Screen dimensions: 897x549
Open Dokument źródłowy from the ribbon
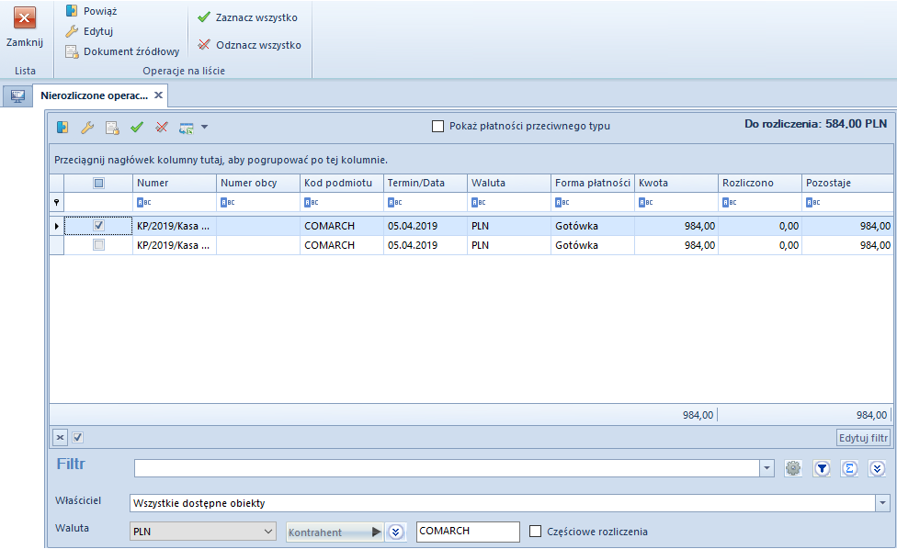coord(122,51)
